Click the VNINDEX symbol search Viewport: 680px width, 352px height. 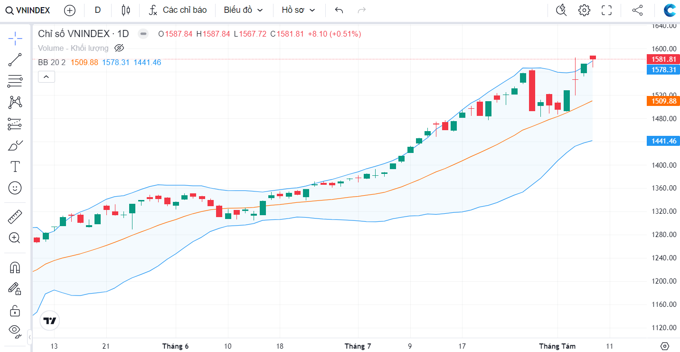point(28,10)
